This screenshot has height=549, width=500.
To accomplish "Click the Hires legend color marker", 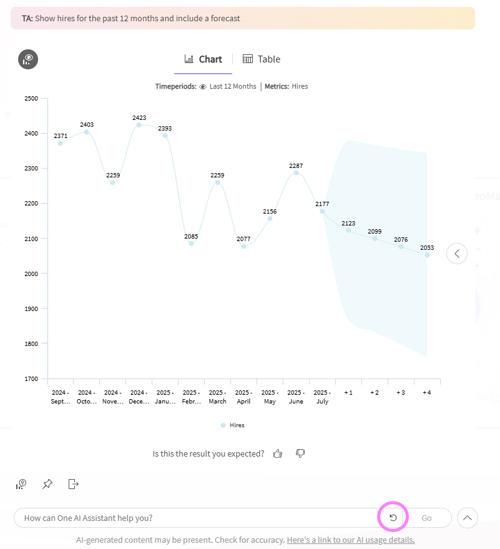I will click(223, 425).
